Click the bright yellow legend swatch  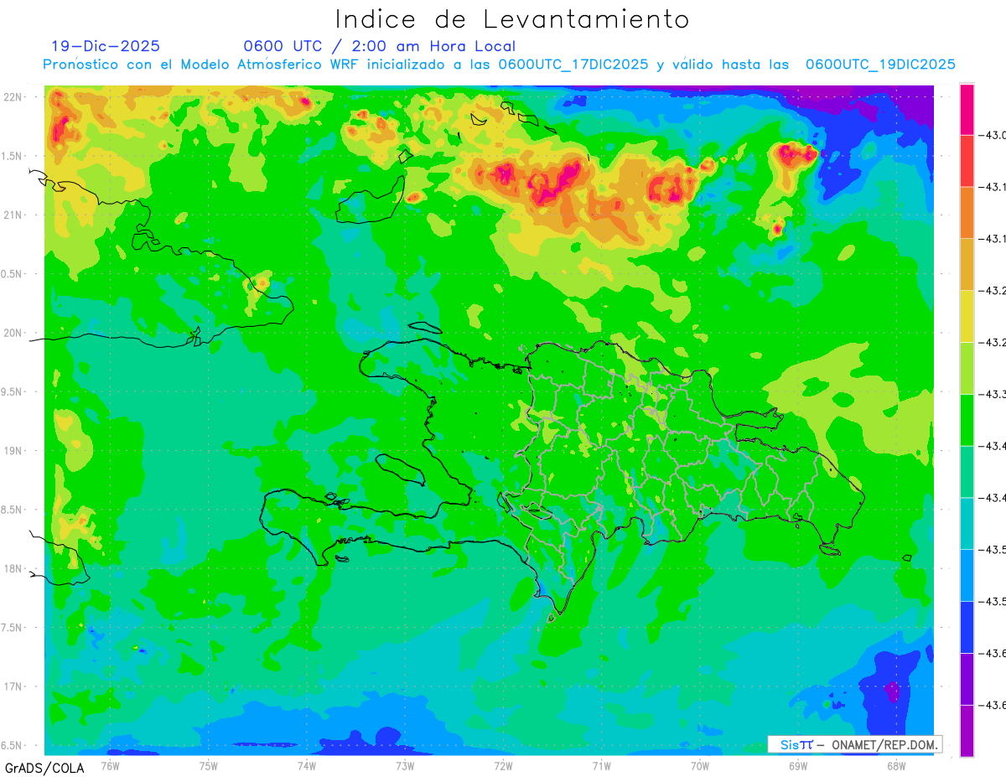tap(967, 316)
